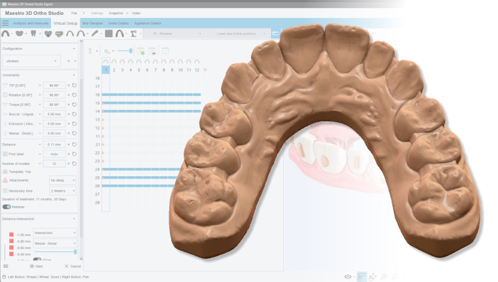The height and width of the screenshot is (282, 498).
Task: Click the eye visibility icon at bottom
Action: tap(349, 276)
